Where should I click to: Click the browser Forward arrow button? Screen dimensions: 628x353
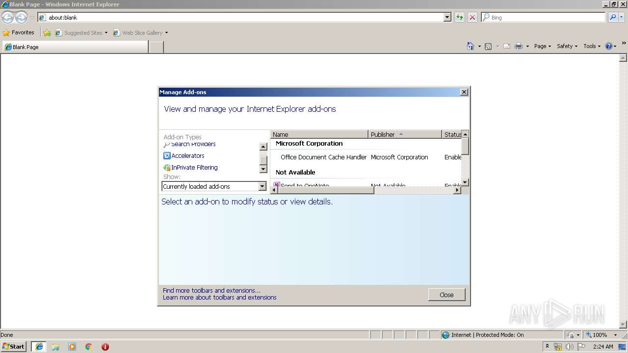click(21, 17)
